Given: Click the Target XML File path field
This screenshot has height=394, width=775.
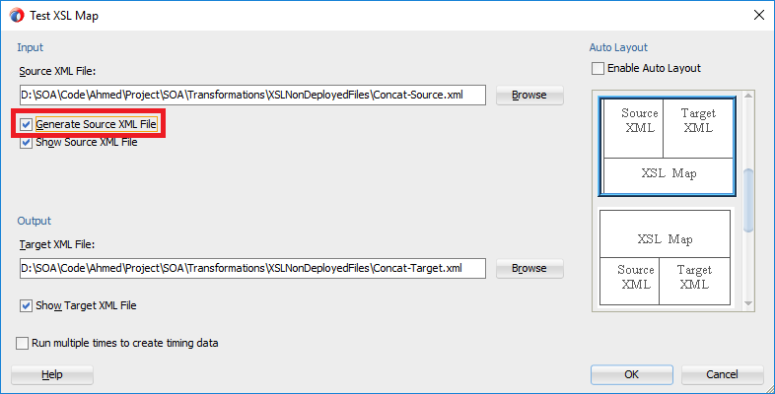Looking at the screenshot, I should 252,268.
